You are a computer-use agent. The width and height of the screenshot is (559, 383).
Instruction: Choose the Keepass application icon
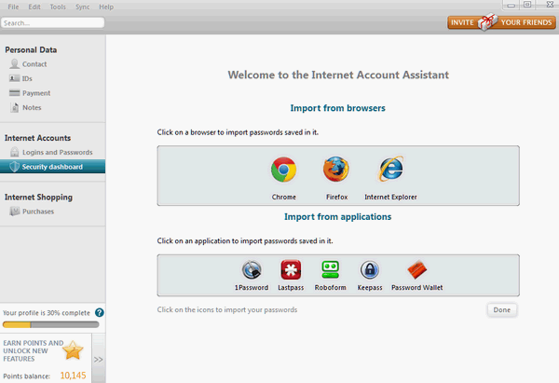370,269
